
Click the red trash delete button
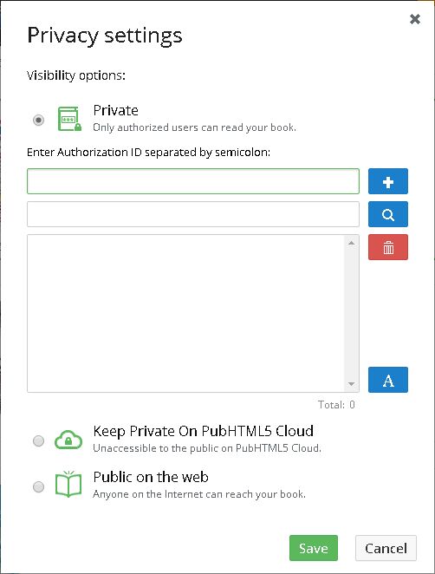(x=388, y=247)
